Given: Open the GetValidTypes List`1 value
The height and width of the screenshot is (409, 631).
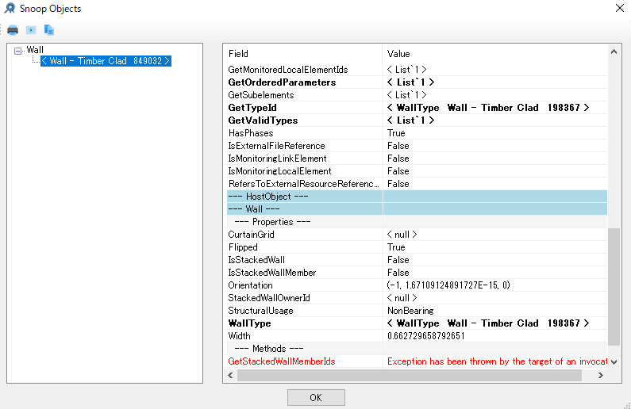Looking at the screenshot, I should [x=410, y=120].
